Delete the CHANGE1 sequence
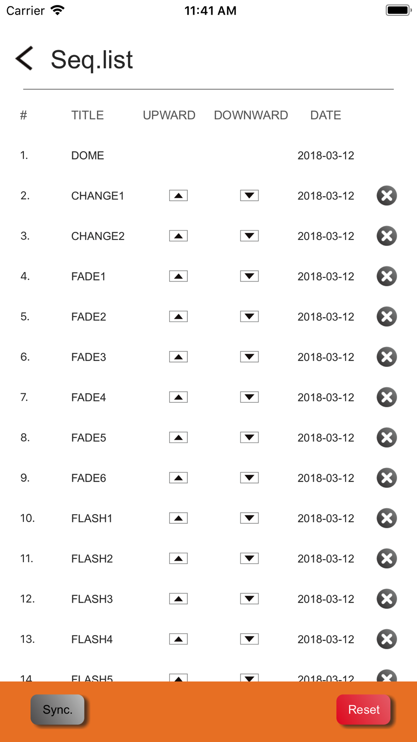The height and width of the screenshot is (742, 417). pyautogui.click(x=387, y=196)
